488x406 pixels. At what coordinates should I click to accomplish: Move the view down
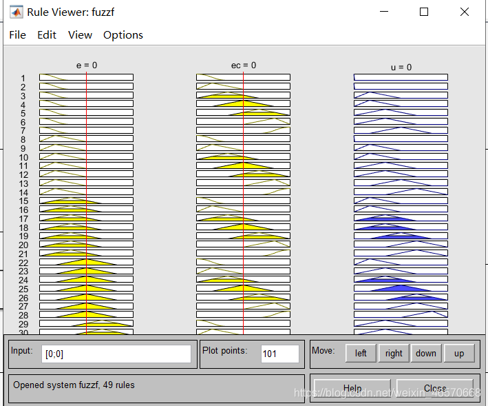(426, 354)
